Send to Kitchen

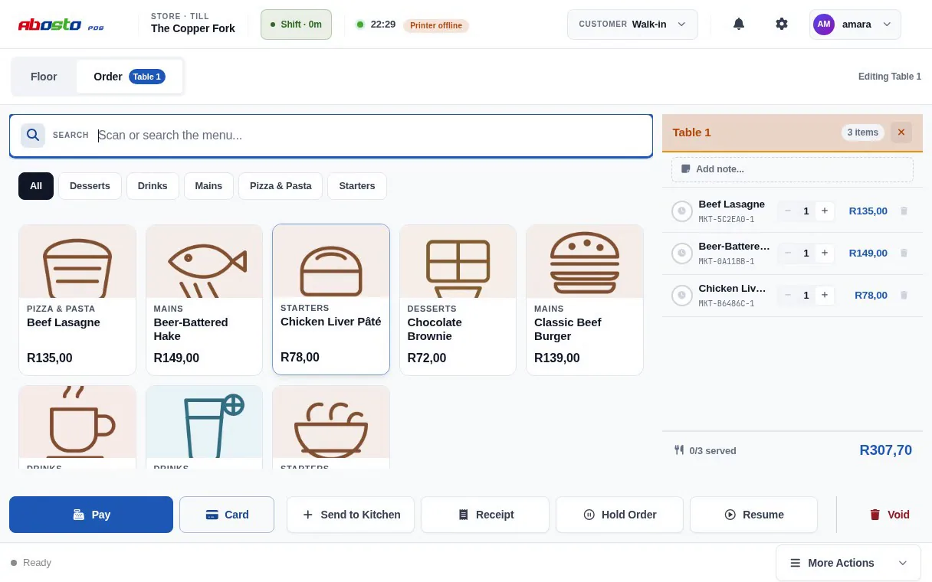click(351, 515)
